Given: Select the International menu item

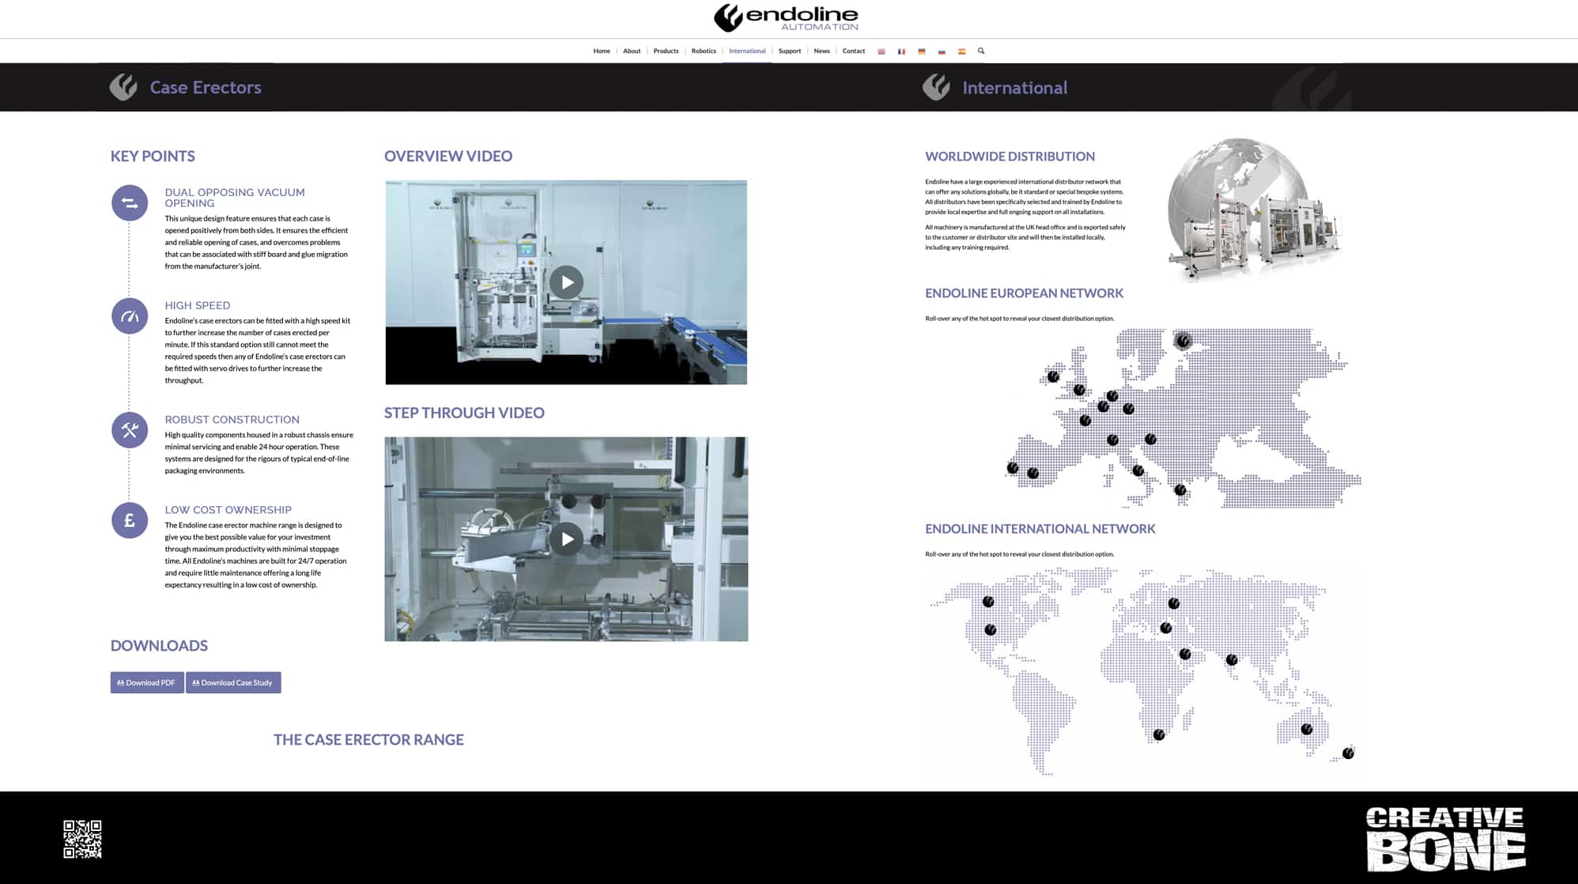Looking at the screenshot, I should coord(747,51).
